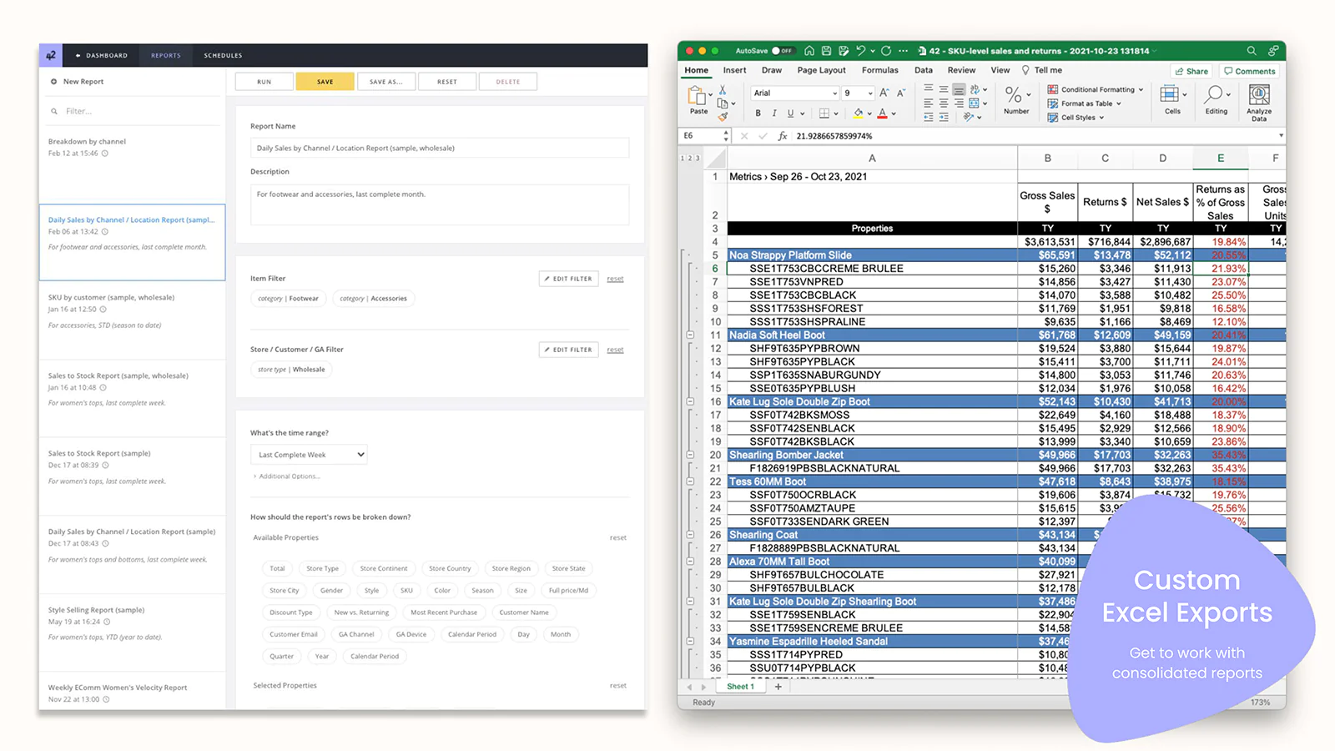
Task: Open the Arial font name dropdown
Action: tap(794, 93)
